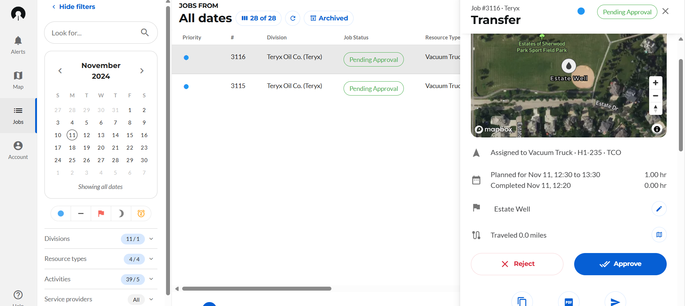
Task: Click the horizontal scrollbar of jobs table
Action: point(256,289)
